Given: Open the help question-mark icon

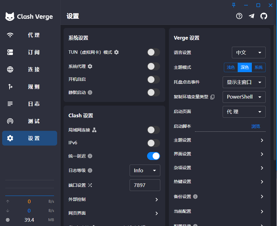Looking at the screenshot, I should (x=239, y=16).
